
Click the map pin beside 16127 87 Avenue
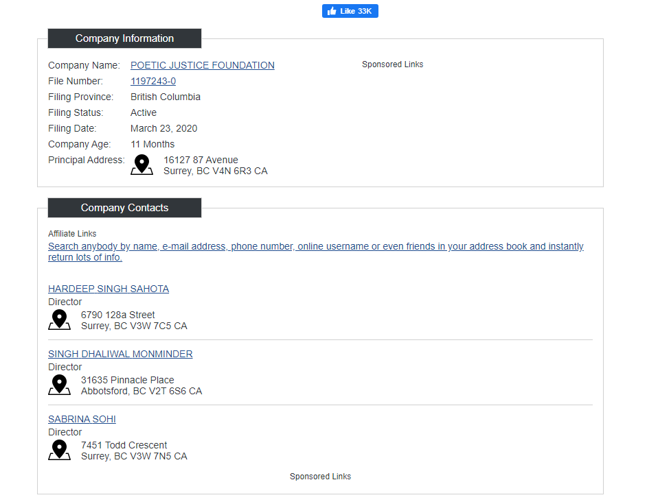[142, 165]
